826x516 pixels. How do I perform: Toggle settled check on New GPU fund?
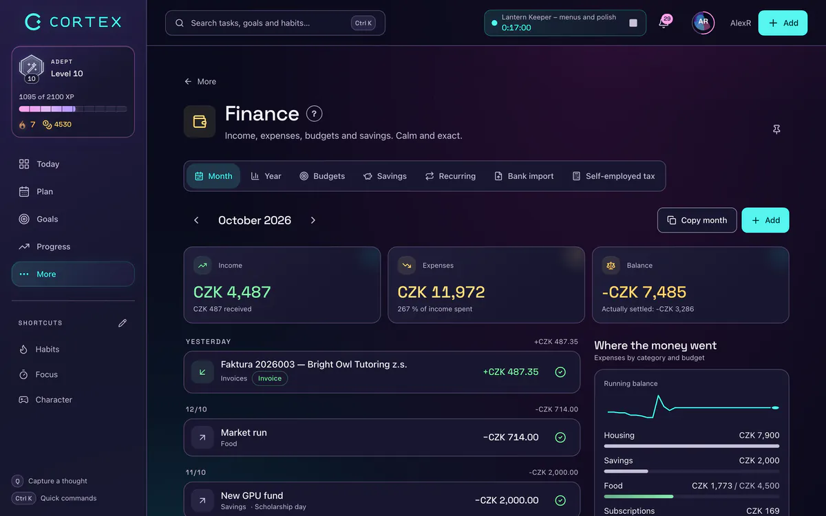click(560, 500)
